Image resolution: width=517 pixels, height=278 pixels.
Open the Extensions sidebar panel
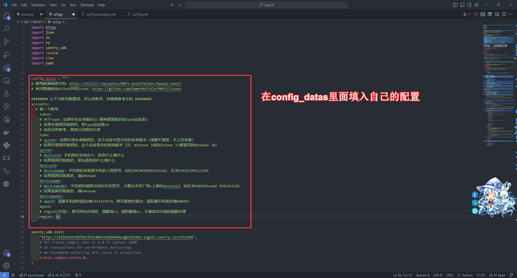(6, 68)
